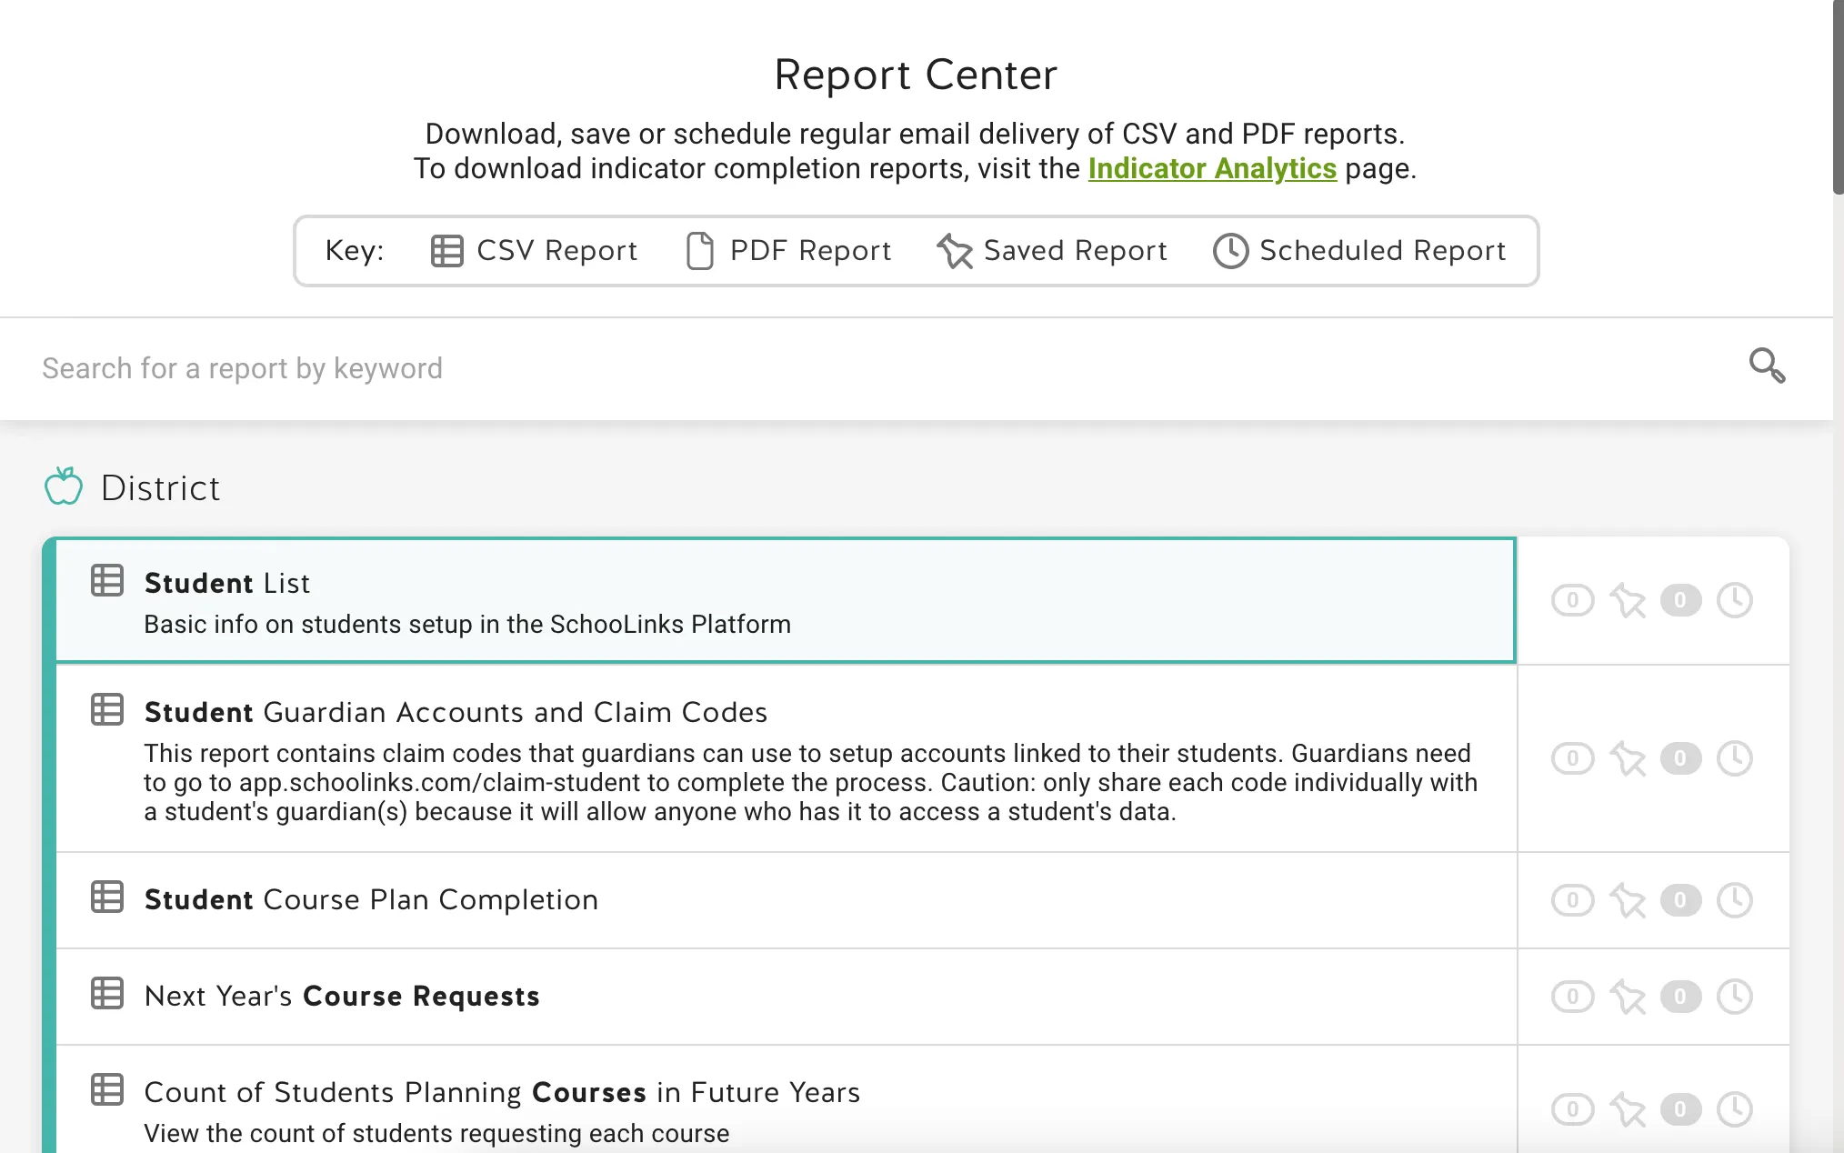Click the Saved Report pin key icon
This screenshot has height=1153, width=1844.
955,251
